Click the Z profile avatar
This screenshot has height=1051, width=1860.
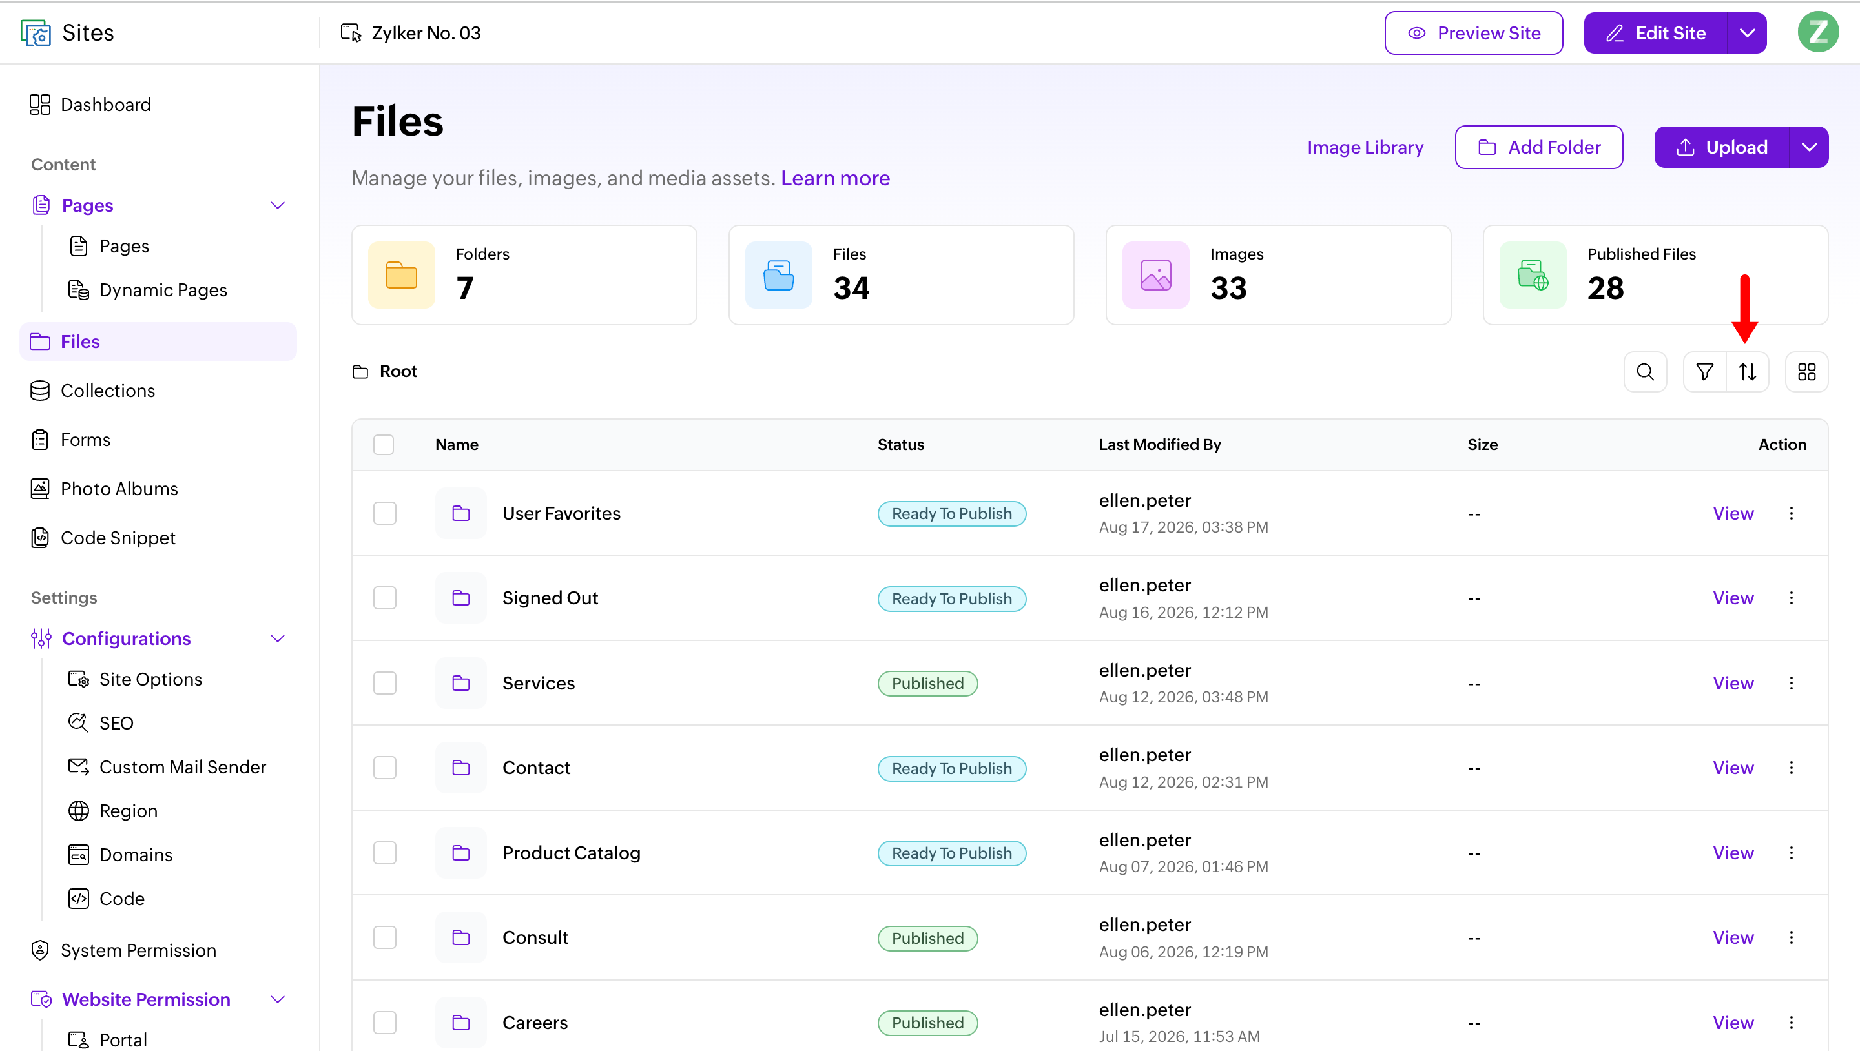tap(1817, 32)
